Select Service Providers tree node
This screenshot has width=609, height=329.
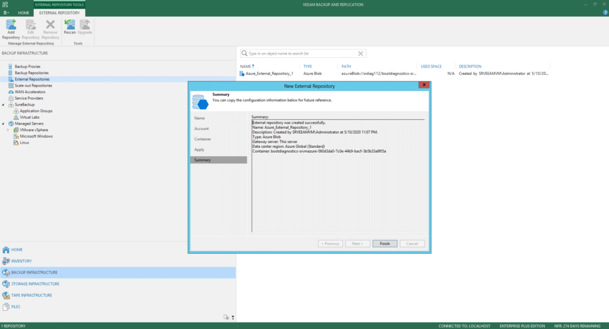29,98
